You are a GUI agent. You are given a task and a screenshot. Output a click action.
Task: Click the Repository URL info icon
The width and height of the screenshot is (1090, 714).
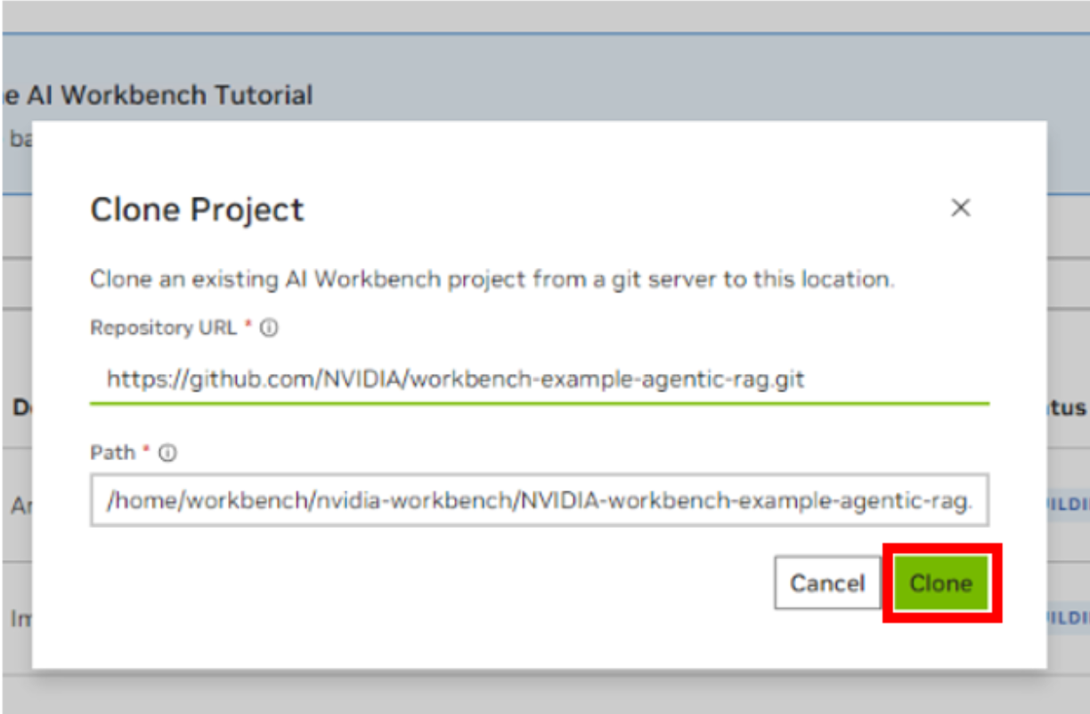[x=269, y=328]
